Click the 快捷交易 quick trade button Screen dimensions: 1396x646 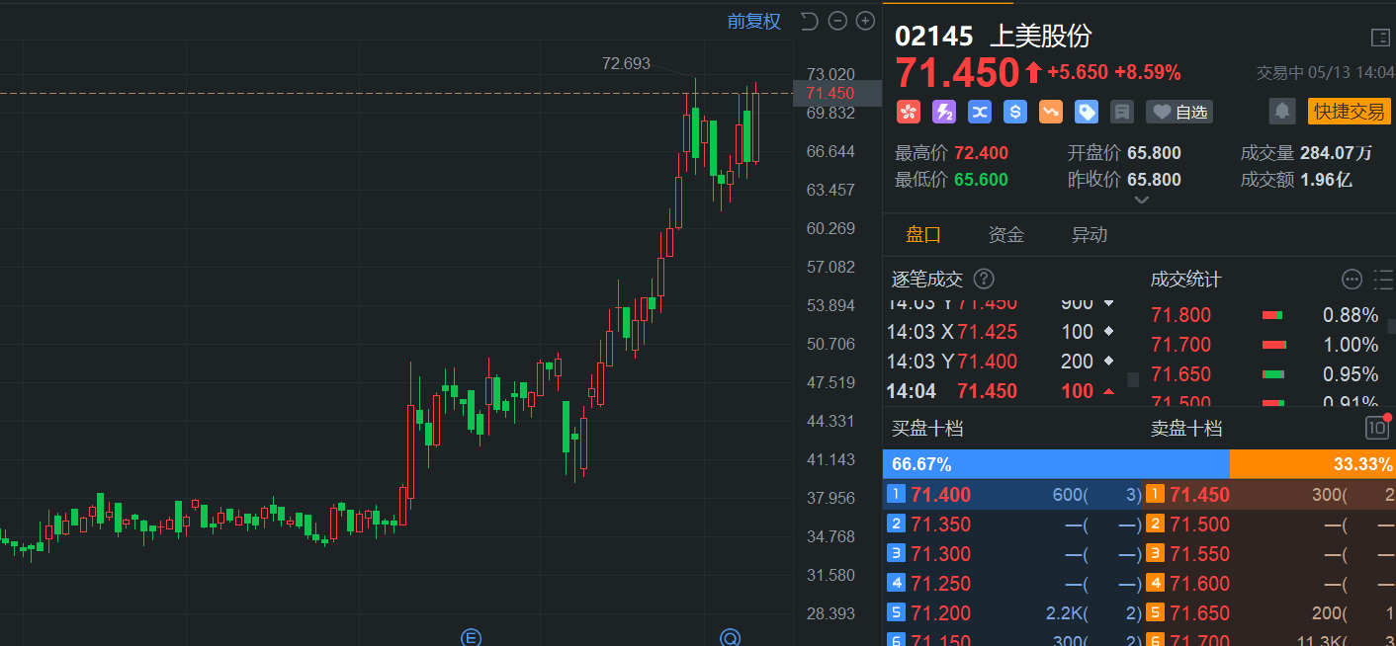tap(1349, 112)
